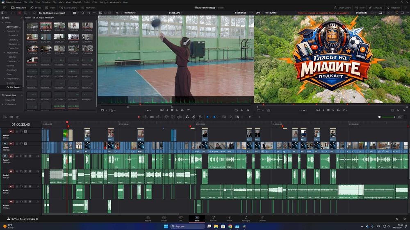The height and width of the screenshot is (230, 410).
Task: Open the File menu
Action: (x=25, y=2)
